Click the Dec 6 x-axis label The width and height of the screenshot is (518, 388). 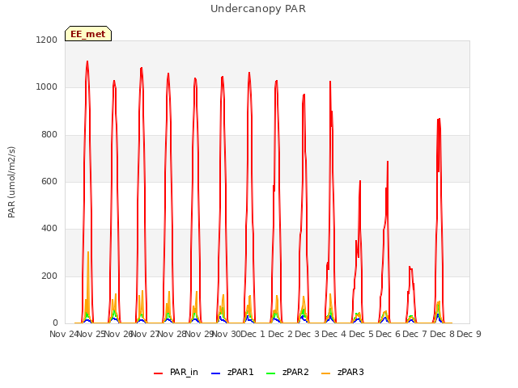tap(388, 334)
